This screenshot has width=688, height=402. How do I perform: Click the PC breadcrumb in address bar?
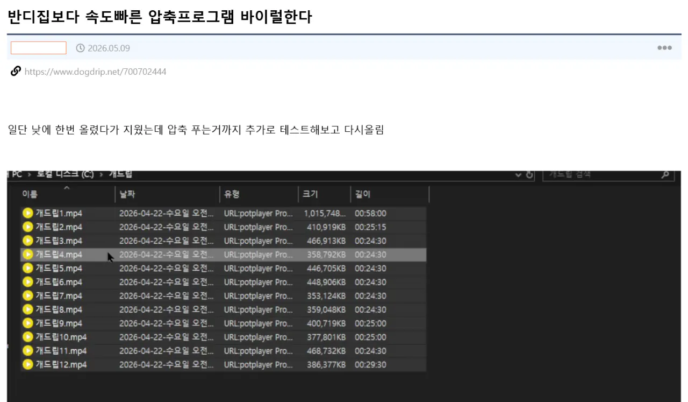coord(17,174)
